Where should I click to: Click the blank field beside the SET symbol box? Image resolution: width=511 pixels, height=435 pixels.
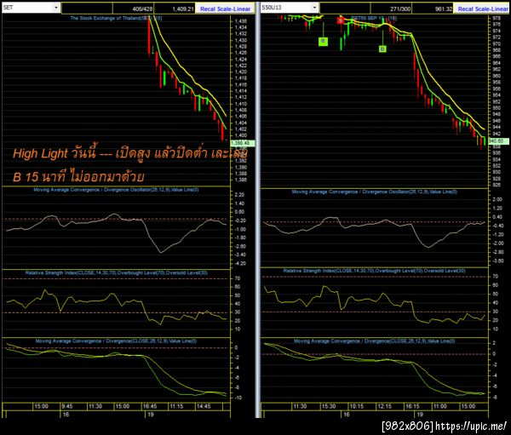(87, 9)
